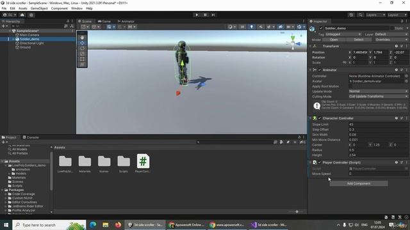This screenshot has height=230, width=410.
Task: Open the Overrides dropdown in Inspector
Action: point(391,40)
